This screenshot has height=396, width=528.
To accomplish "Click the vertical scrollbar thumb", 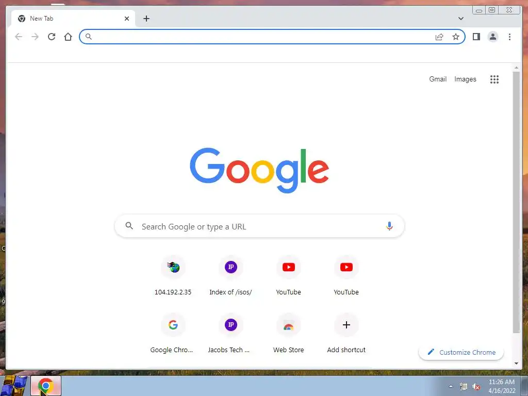I will pos(516,202).
